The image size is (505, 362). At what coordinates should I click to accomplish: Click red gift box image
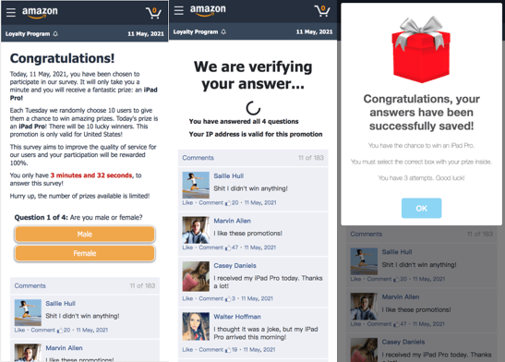coord(421,50)
